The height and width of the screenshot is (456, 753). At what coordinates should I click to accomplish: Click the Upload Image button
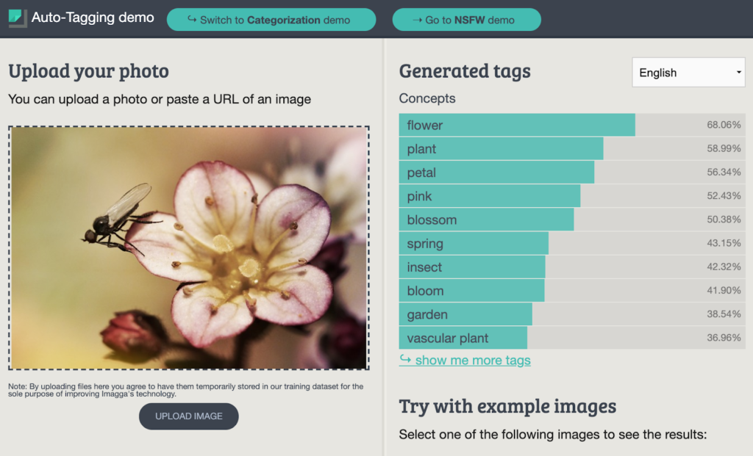(x=189, y=416)
